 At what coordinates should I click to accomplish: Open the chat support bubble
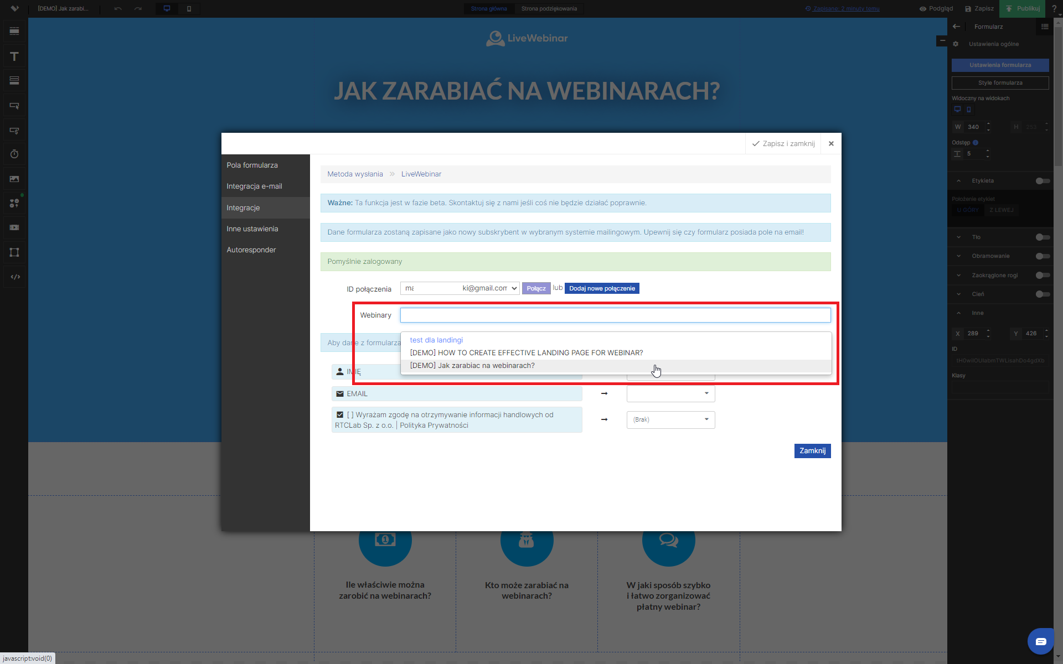1040,641
